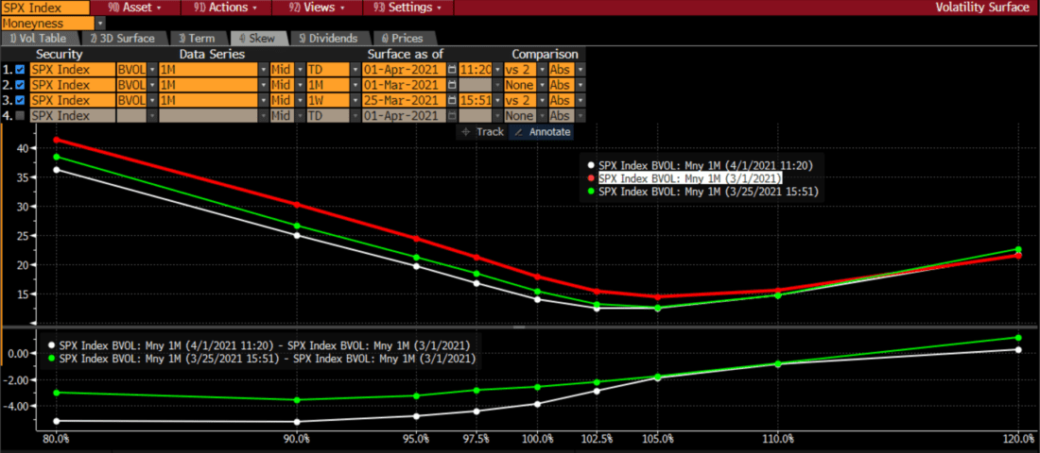Click the SPX Index ticker field at top
1040x453 pixels.
point(44,8)
